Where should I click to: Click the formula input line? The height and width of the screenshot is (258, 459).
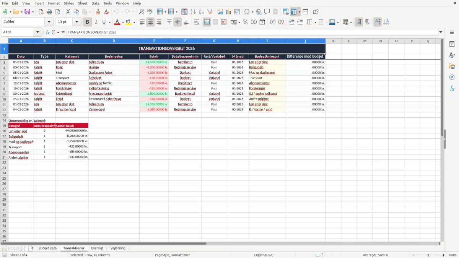[252, 32]
